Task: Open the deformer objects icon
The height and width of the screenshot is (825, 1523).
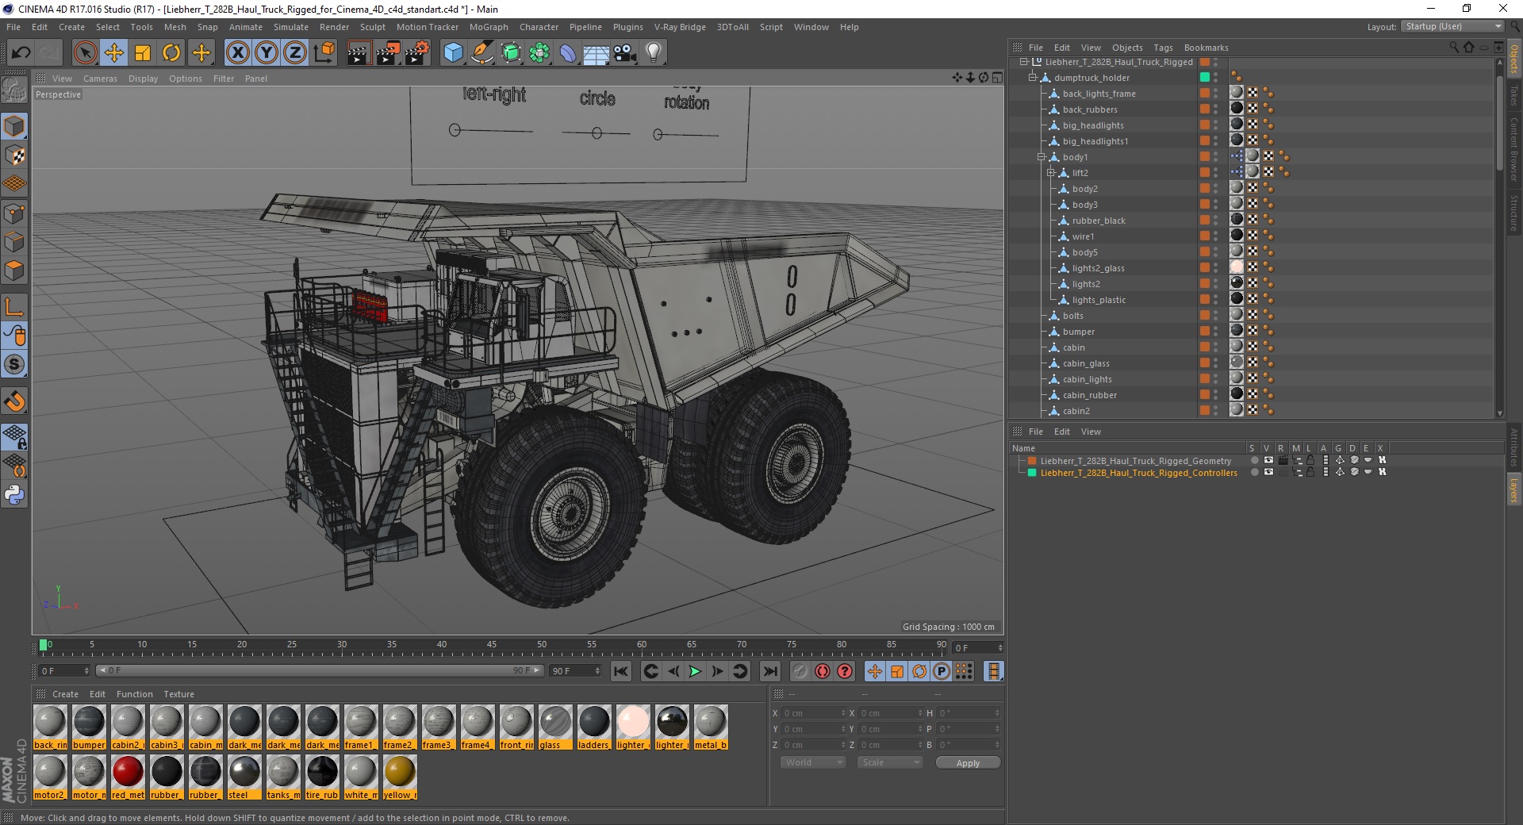Action: 568,53
